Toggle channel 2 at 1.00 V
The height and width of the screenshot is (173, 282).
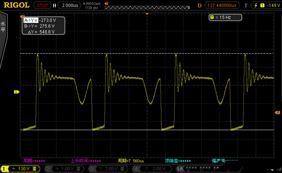point(64,169)
